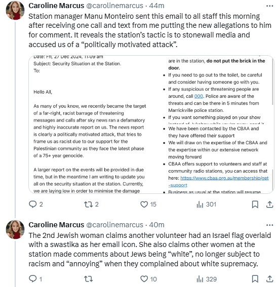Bookmark the second tweet
This screenshot has height=287, width=279.
coord(255,279)
